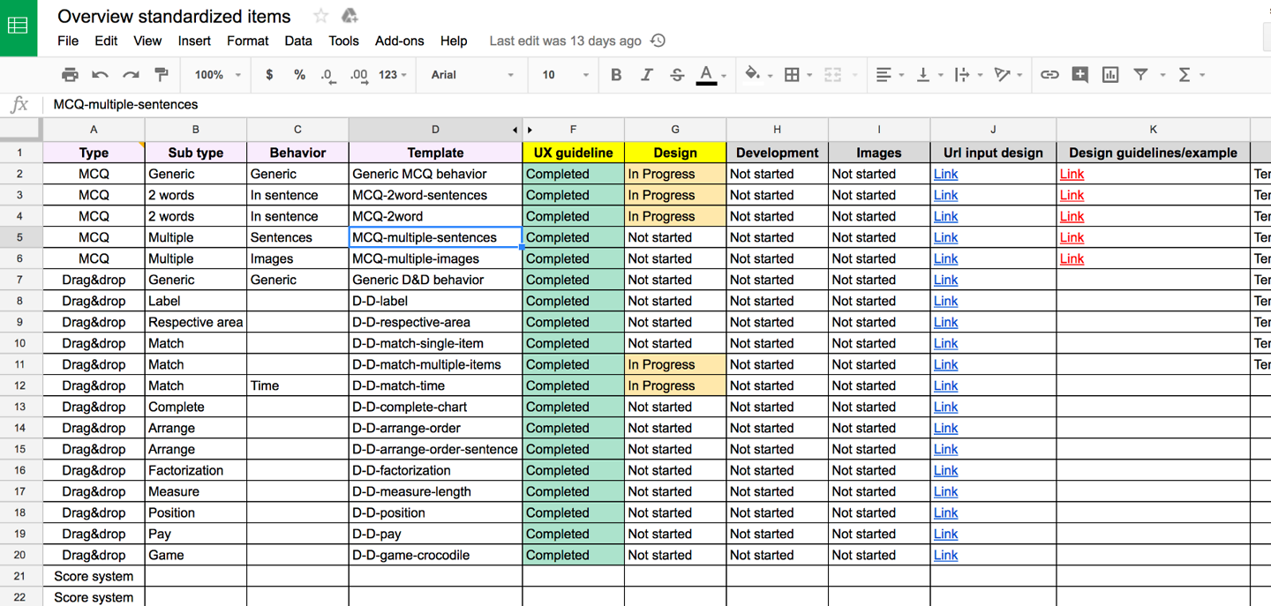The height and width of the screenshot is (606, 1271).
Task: Open version history clock icon
Action: 658,41
